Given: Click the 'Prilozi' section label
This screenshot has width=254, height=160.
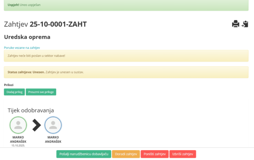Looking at the screenshot, I should point(8,85).
